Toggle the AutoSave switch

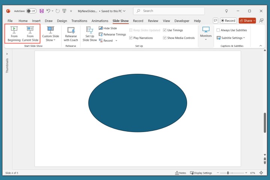coord(32,11)
